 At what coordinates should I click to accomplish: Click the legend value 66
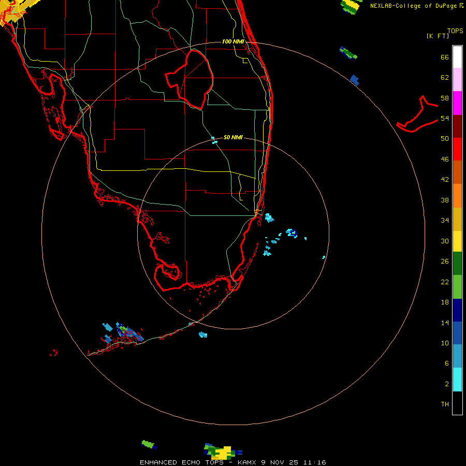445,57
